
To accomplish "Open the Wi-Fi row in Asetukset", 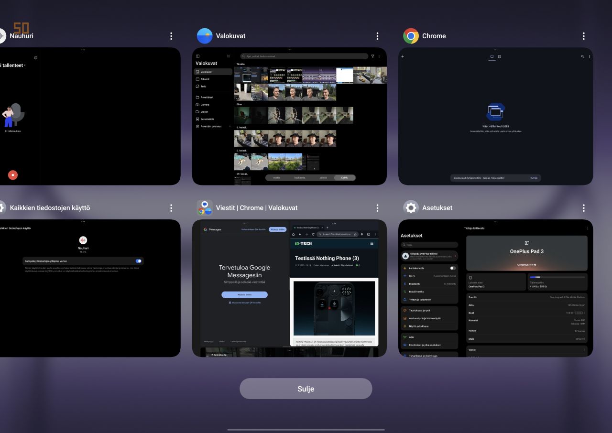I will tap(429, 276).
